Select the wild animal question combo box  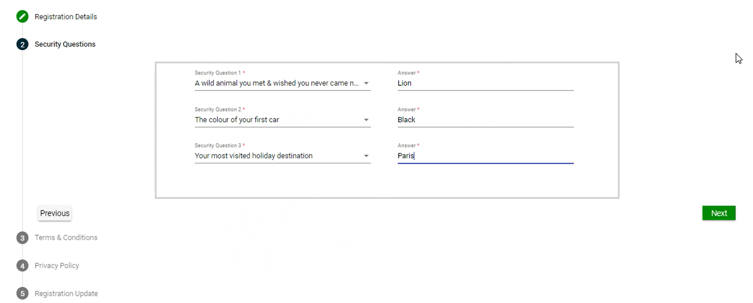(277, 83)
